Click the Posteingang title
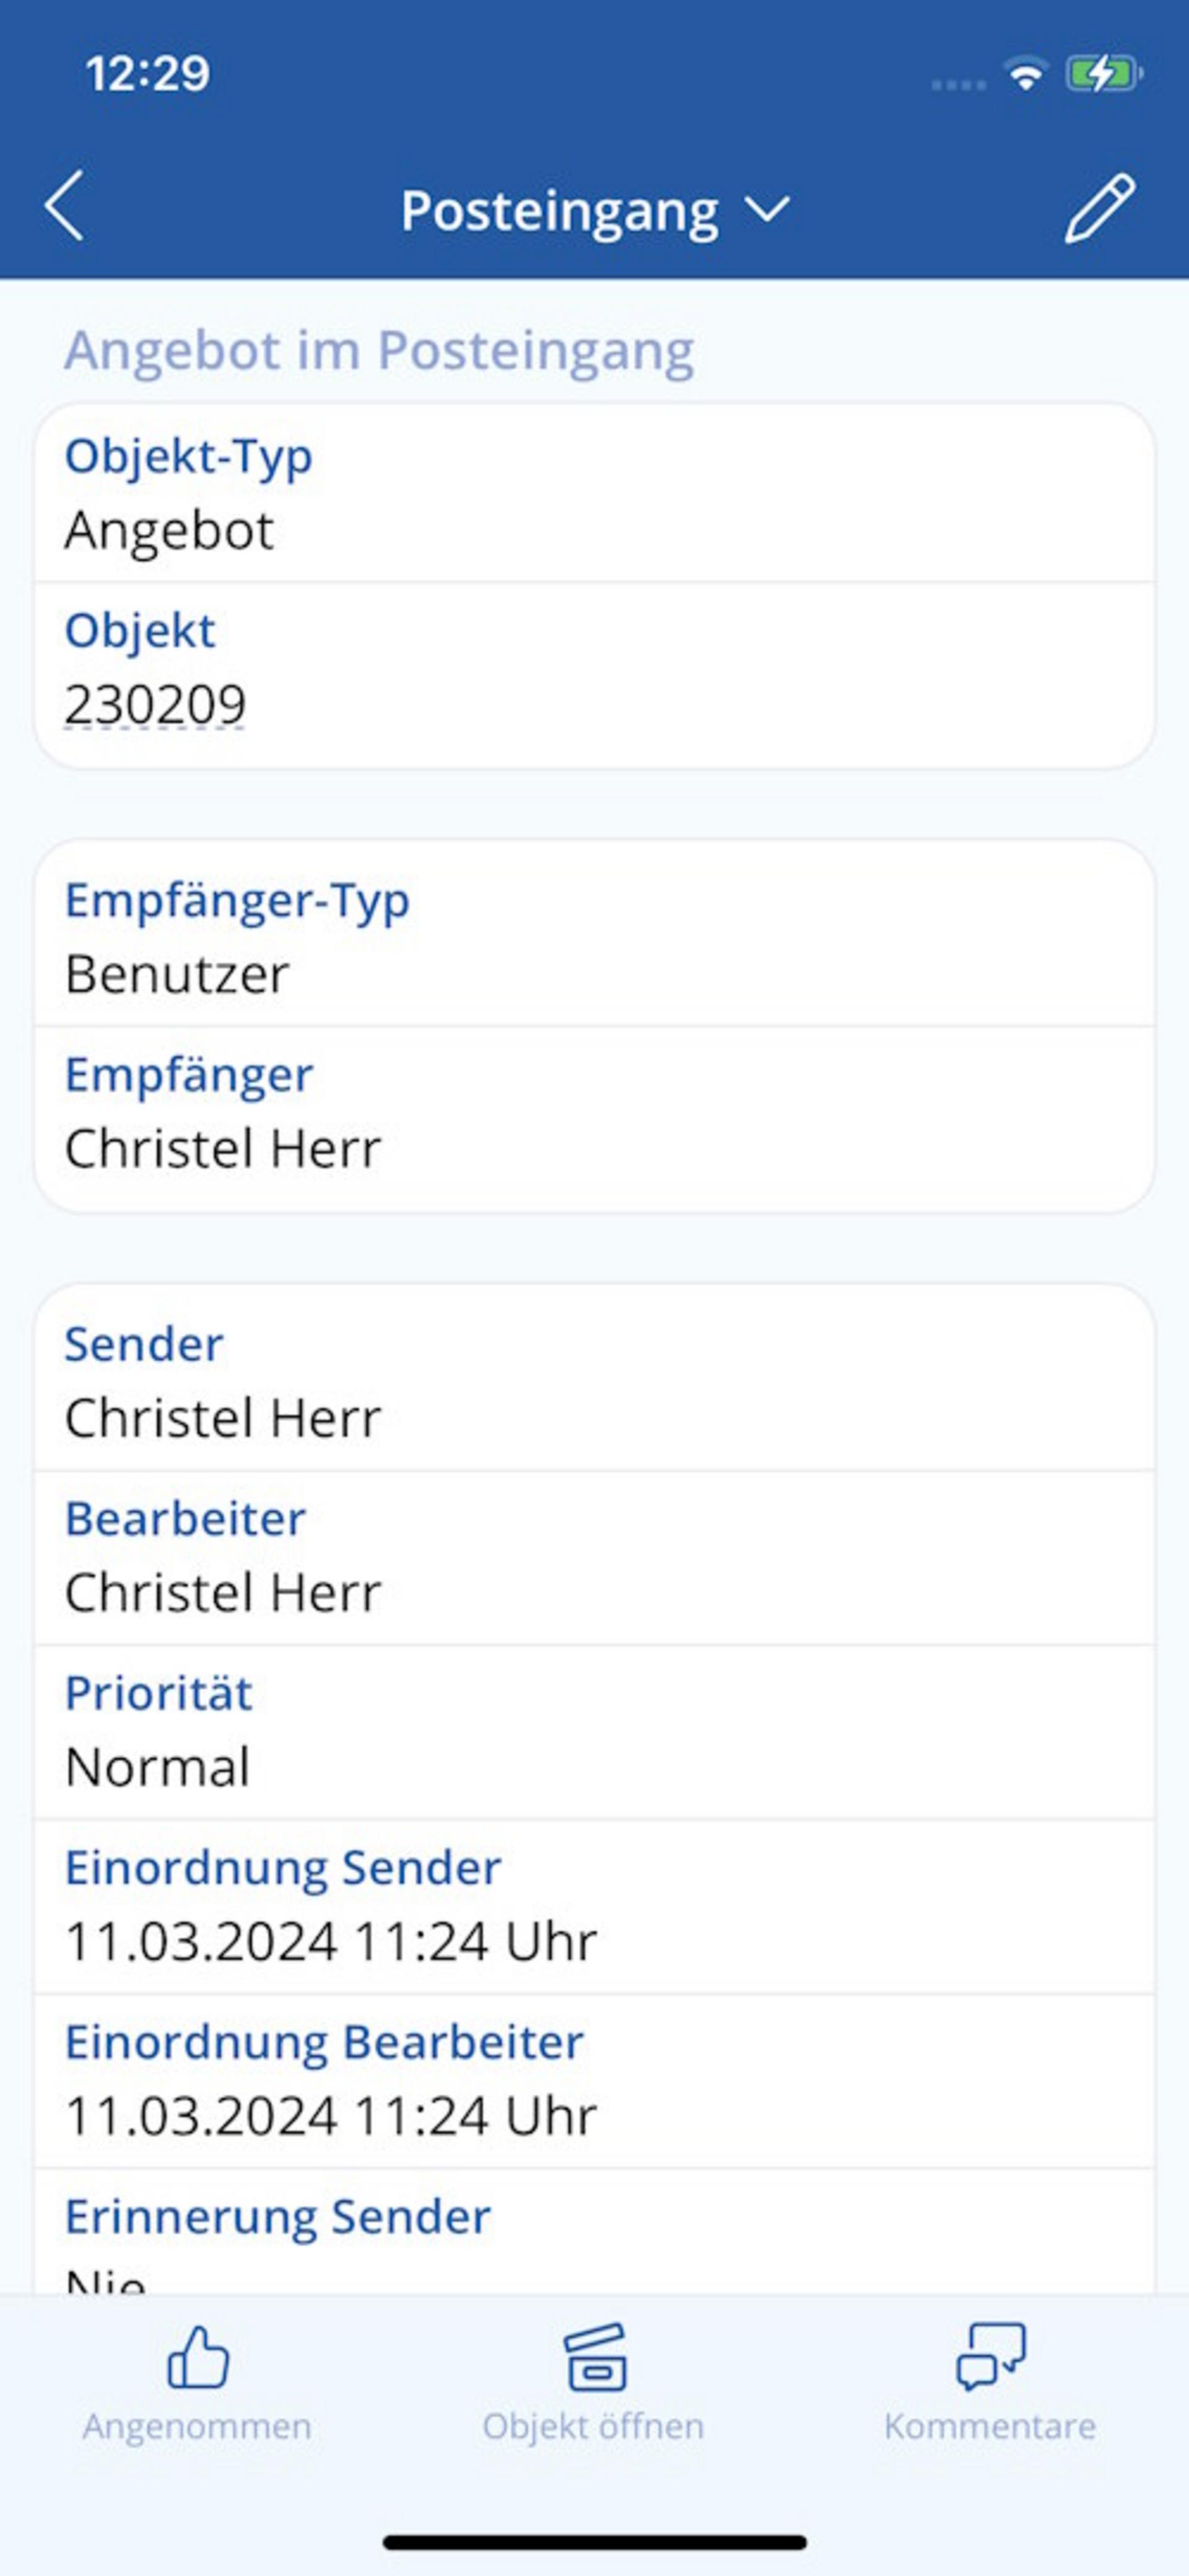 pyautogui.click(x=559, y=211)
